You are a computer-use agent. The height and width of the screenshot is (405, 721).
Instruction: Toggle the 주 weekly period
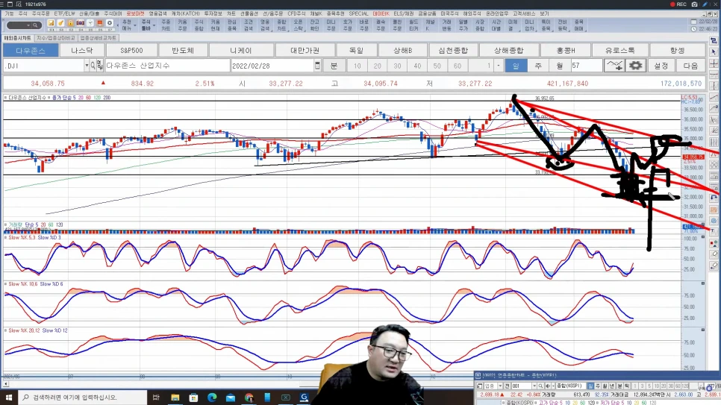[538, 66]
